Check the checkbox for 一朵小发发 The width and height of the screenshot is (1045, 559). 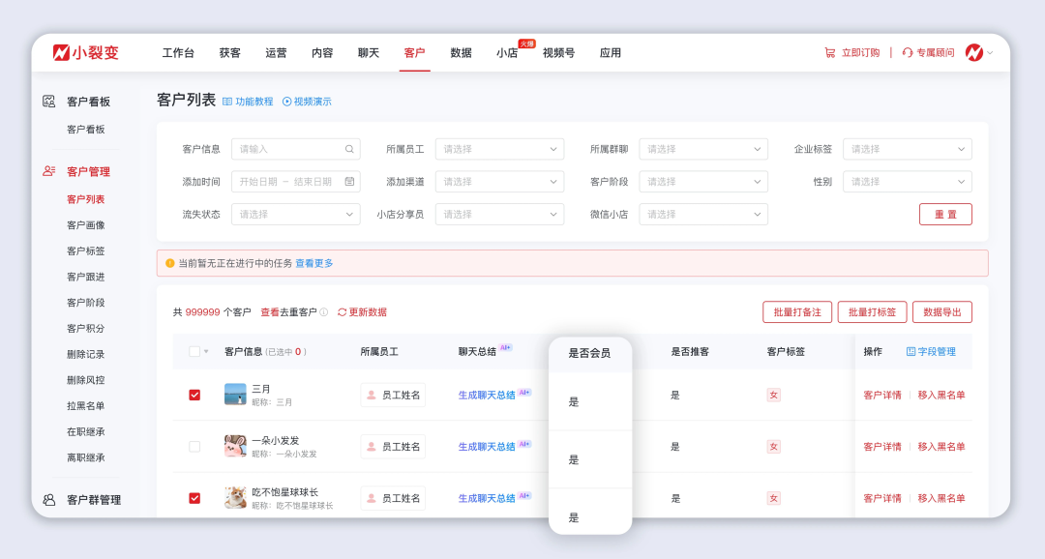click(194, 447)
